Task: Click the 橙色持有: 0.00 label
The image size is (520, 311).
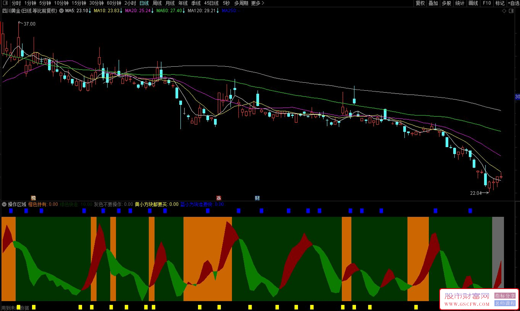Action: coord(43,204)
